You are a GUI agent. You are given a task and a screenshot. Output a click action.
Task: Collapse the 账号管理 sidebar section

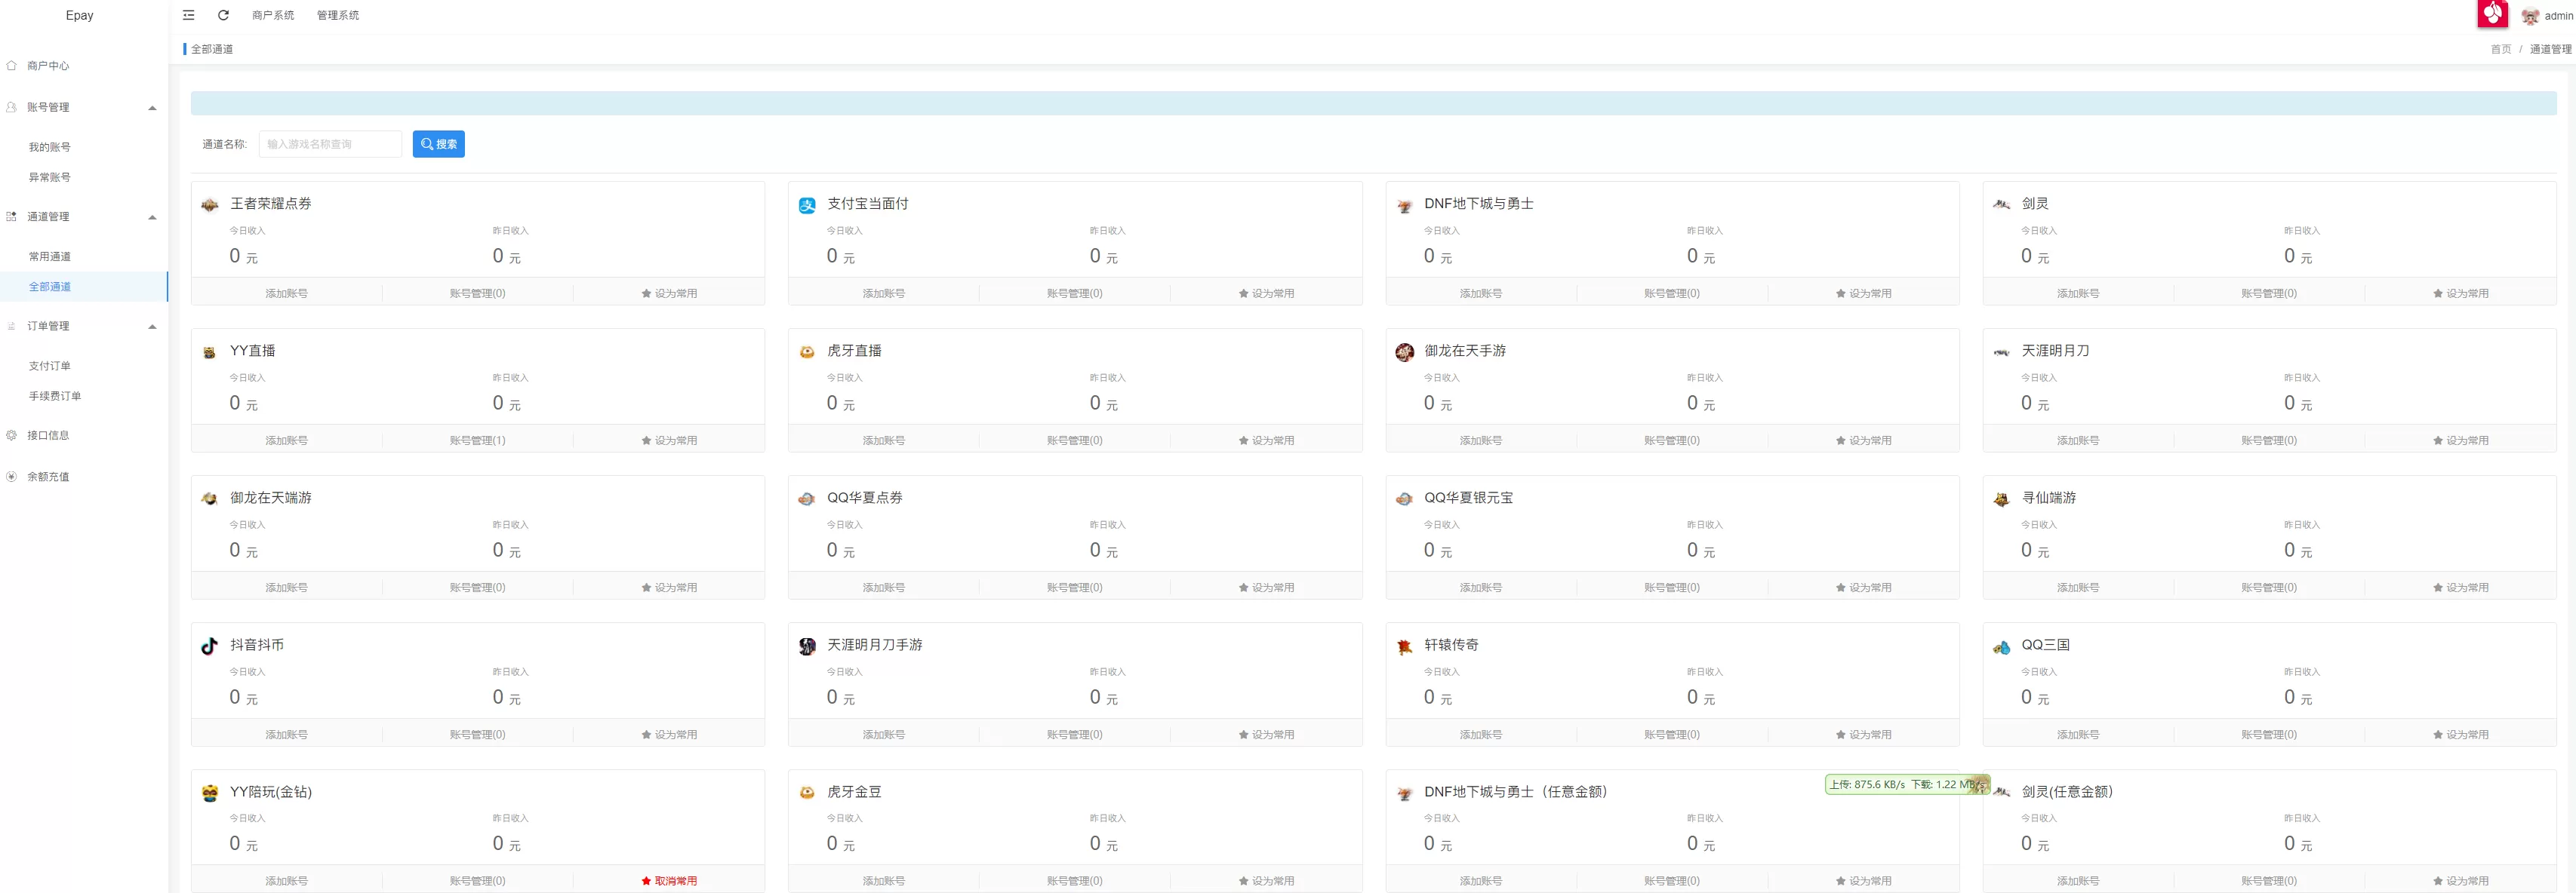coord(152,108)
